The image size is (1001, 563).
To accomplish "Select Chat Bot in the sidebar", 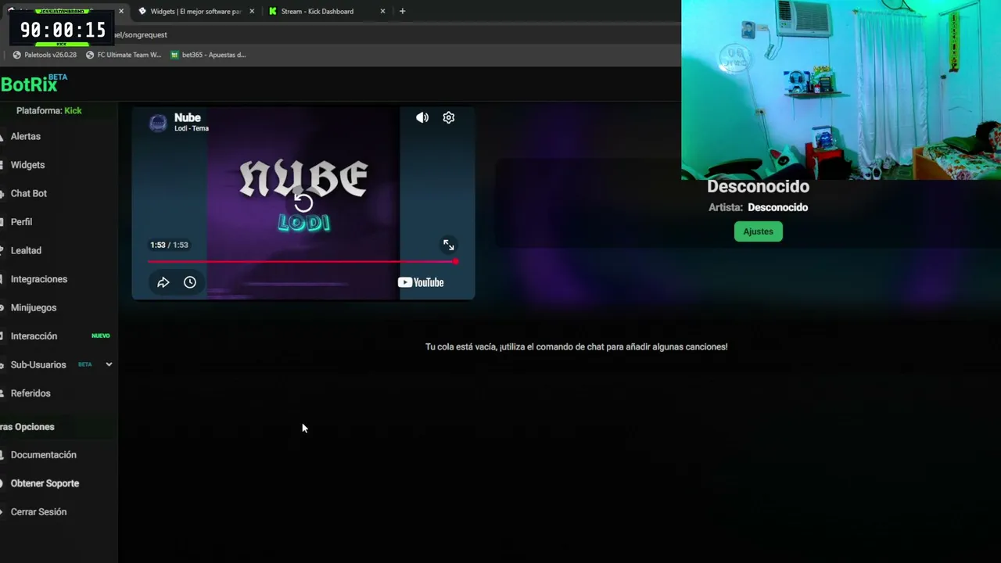I will (x=29, y=193).
